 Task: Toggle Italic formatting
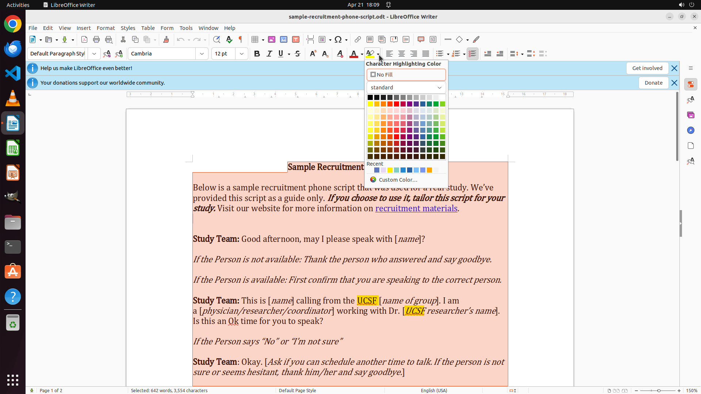[269, 54]
